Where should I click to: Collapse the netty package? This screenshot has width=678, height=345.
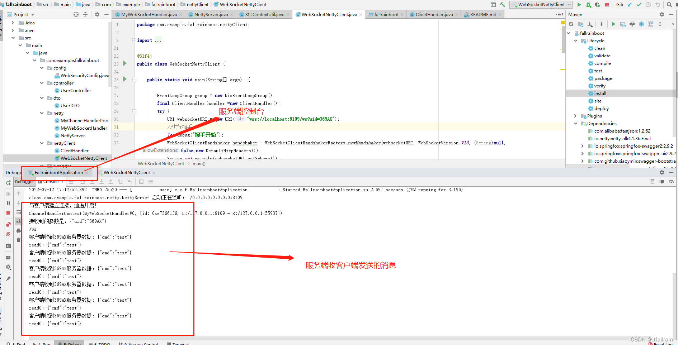(42, 113)
